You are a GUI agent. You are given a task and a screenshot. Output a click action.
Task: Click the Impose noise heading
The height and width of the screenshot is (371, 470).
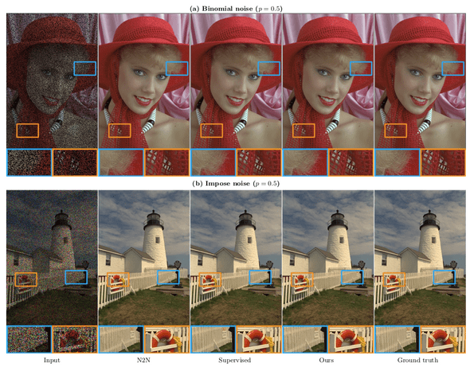[236, 183]
